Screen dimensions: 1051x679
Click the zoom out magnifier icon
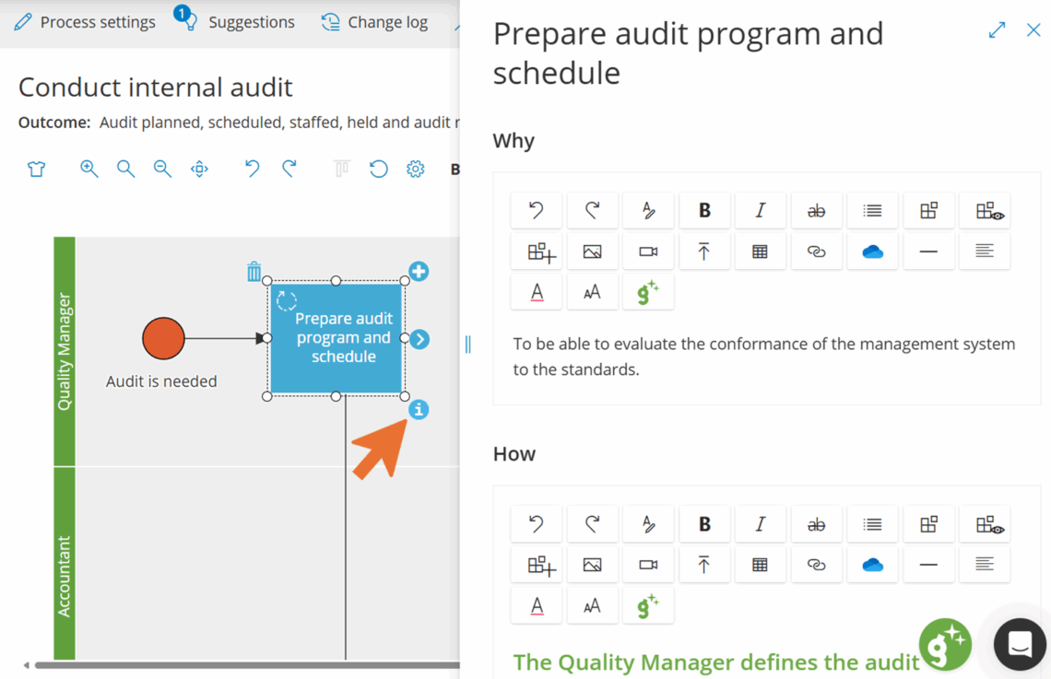(162, 169)
